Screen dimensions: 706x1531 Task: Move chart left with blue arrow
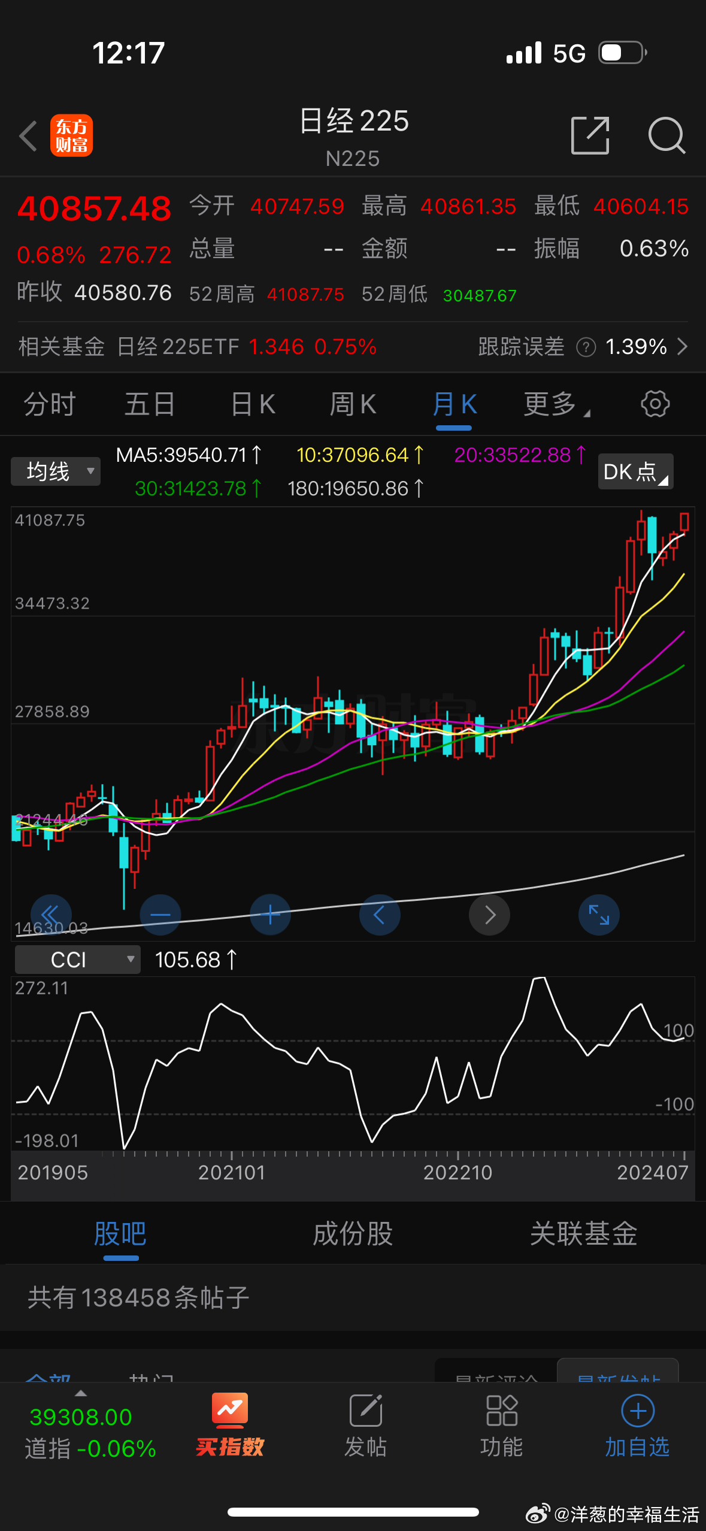click(x=380, y=915)
